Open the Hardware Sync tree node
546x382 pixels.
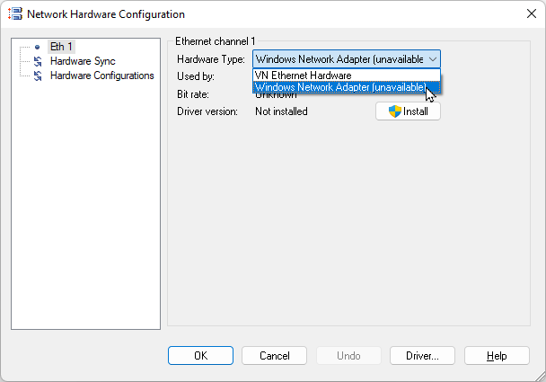click(83, 61)
